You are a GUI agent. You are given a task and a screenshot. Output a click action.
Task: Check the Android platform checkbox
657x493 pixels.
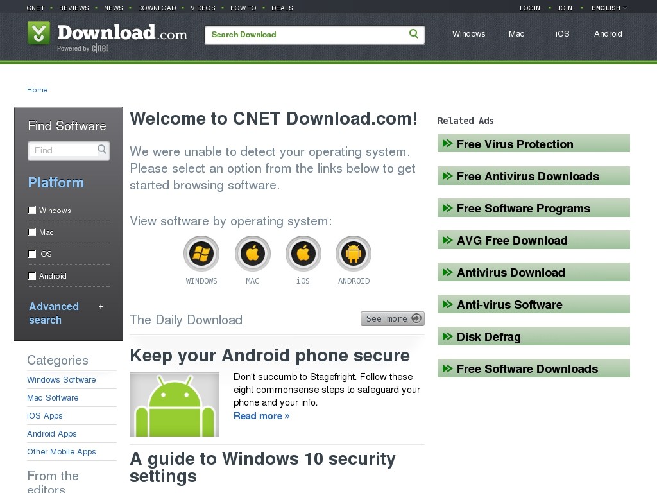tap(32, 276)
